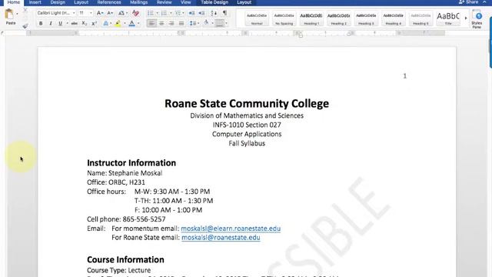The height and width of the screenshot is (277, 492).
Task: Open the Mailings tab
Action: 138,2
